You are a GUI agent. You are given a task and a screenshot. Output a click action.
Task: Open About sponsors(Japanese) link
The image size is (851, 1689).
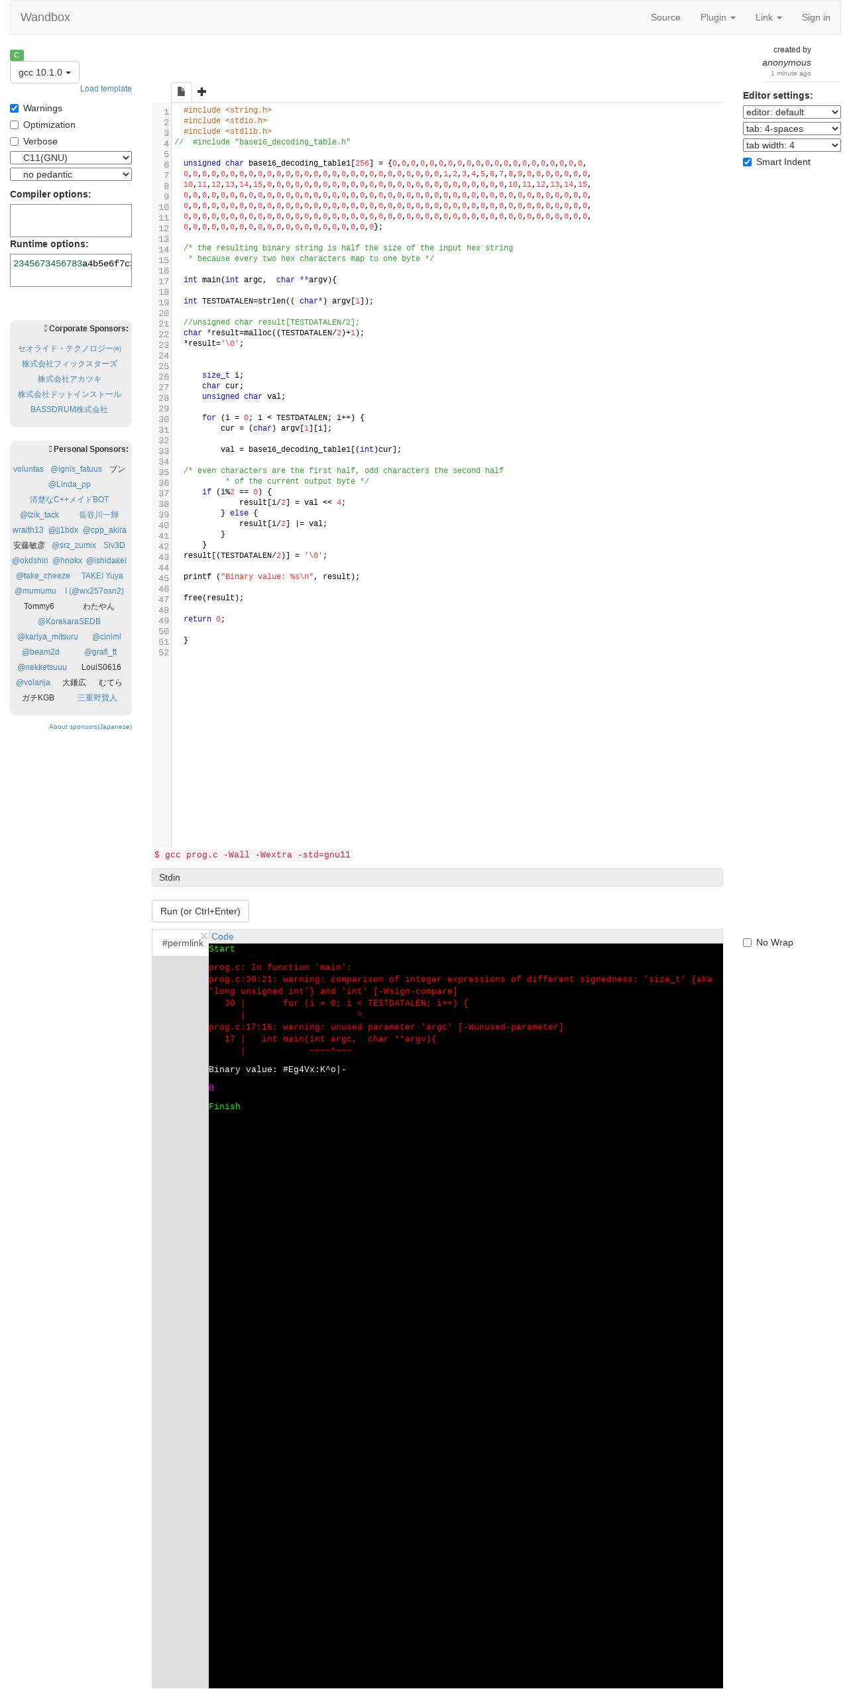click(90, 727)
